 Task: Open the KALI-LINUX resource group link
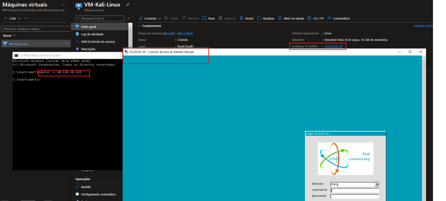[x=185, y=33]
